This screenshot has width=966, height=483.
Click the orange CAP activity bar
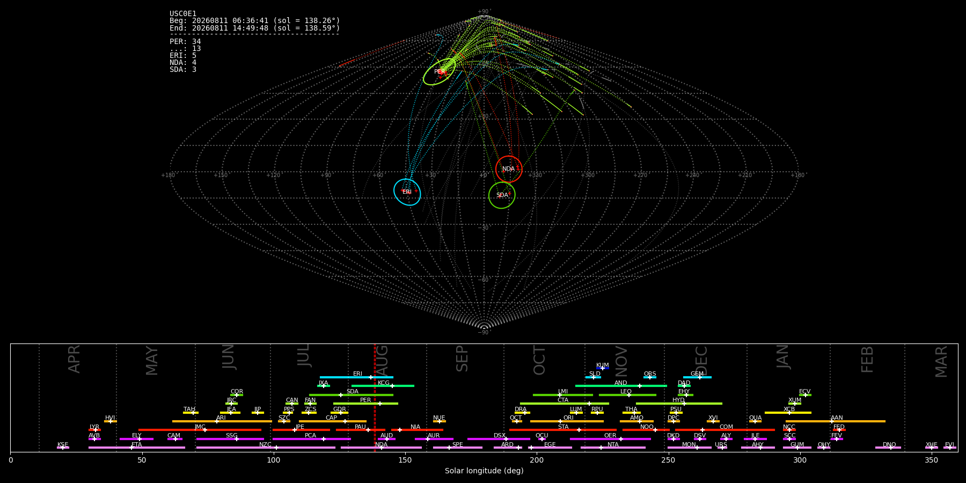click(x=333, y=421)
